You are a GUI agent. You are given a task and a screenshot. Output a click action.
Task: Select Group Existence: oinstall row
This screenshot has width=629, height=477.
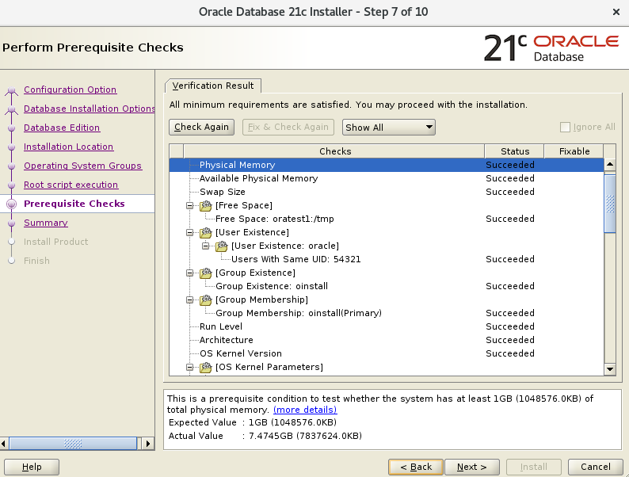387,287
